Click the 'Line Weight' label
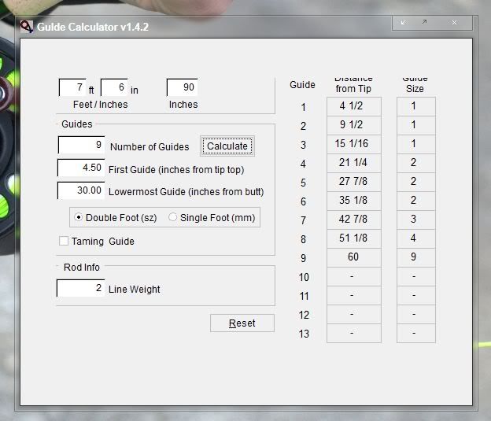Screen dimensions: 491x421 click(x=134, y=289)
